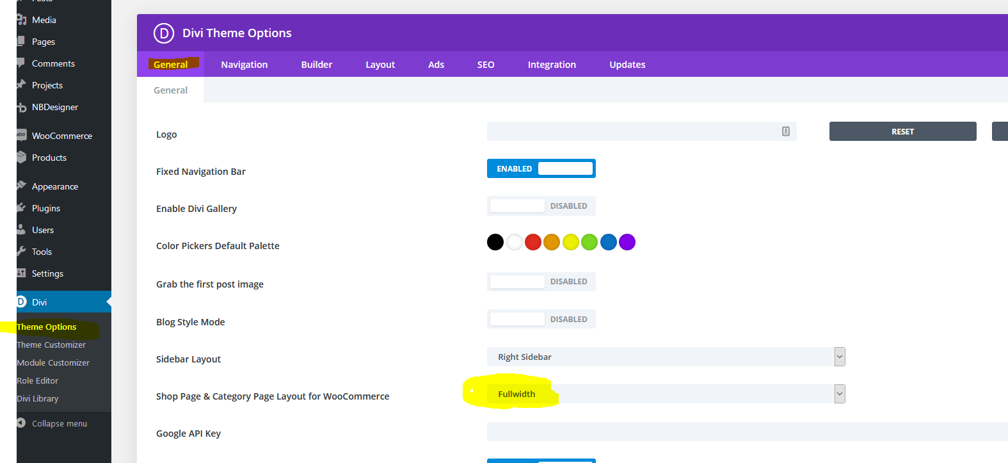
Task: Click the Media sidebar icon
Action: 21,20
